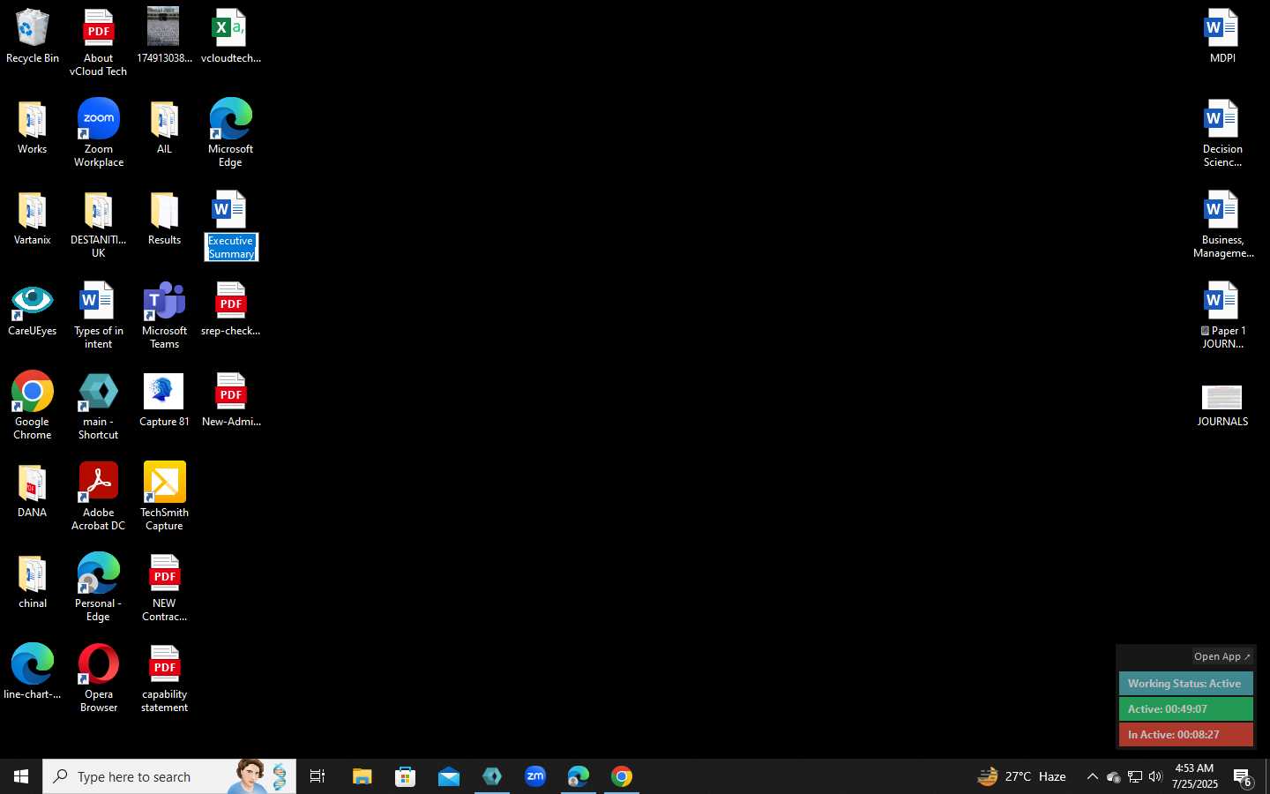The height and width of the screenshot is (794, 1270).
Task: Open Microsoft Store from taskbar
Action: (405, 776)
